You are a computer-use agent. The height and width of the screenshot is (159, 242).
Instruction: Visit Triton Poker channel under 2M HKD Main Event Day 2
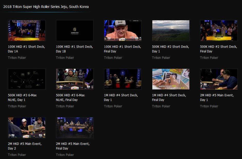[x=17, y=155]
